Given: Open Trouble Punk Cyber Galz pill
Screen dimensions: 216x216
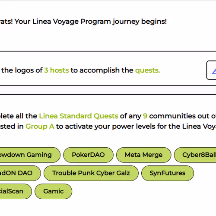Looking at the screenshot, I should pos(91,173).
